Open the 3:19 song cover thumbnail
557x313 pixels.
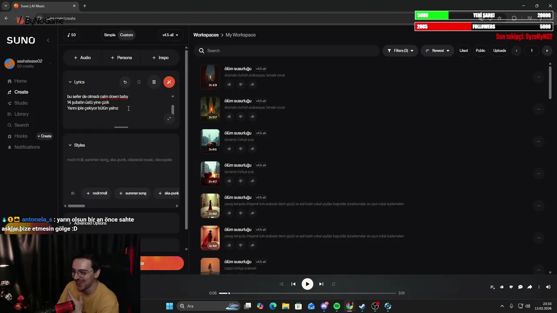pyautogui.click(x=210, y=77)
